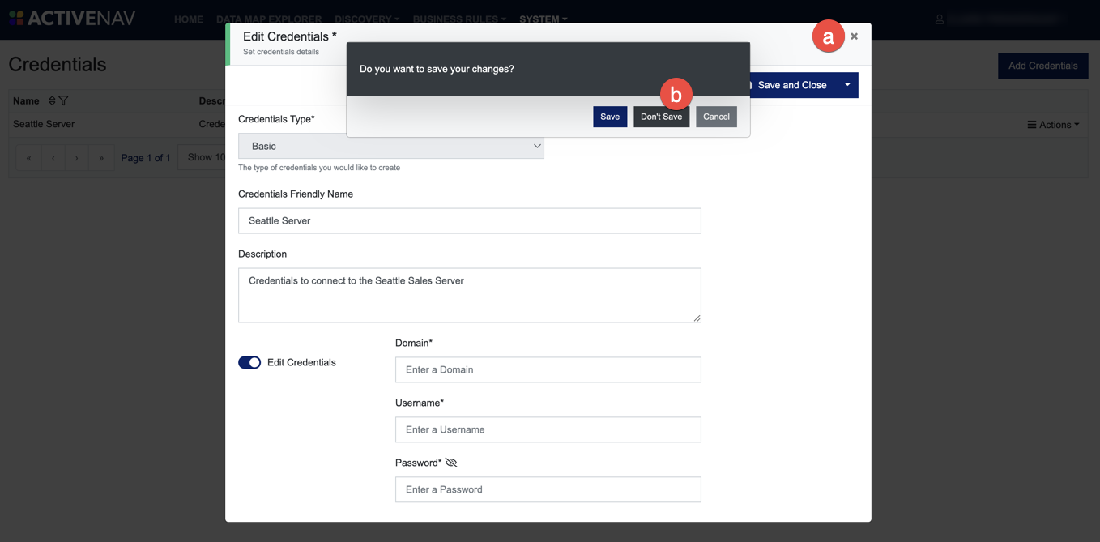
Task: Click the Enter a Domain input field
Action: coord(548,369)
